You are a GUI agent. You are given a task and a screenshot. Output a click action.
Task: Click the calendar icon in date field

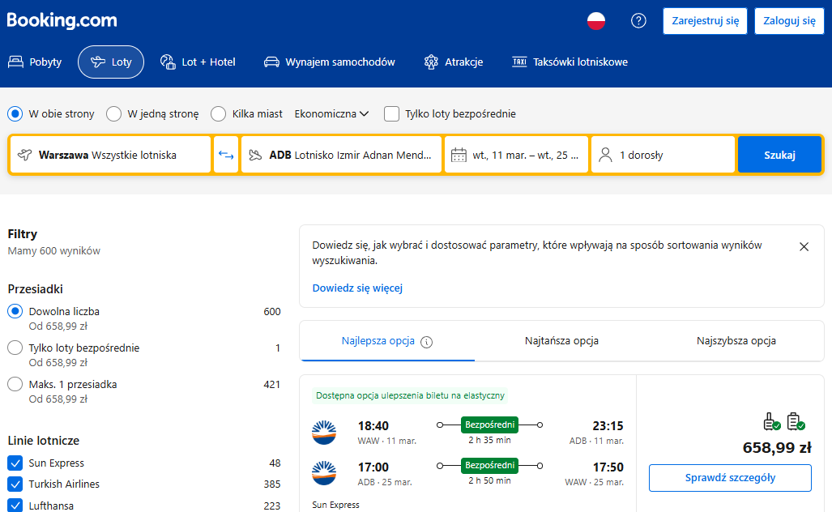(x=459, y=156)
